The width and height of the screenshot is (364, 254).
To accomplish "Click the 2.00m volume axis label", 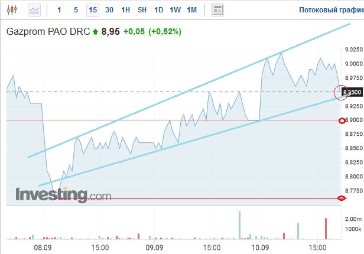I will pos(353,219).
